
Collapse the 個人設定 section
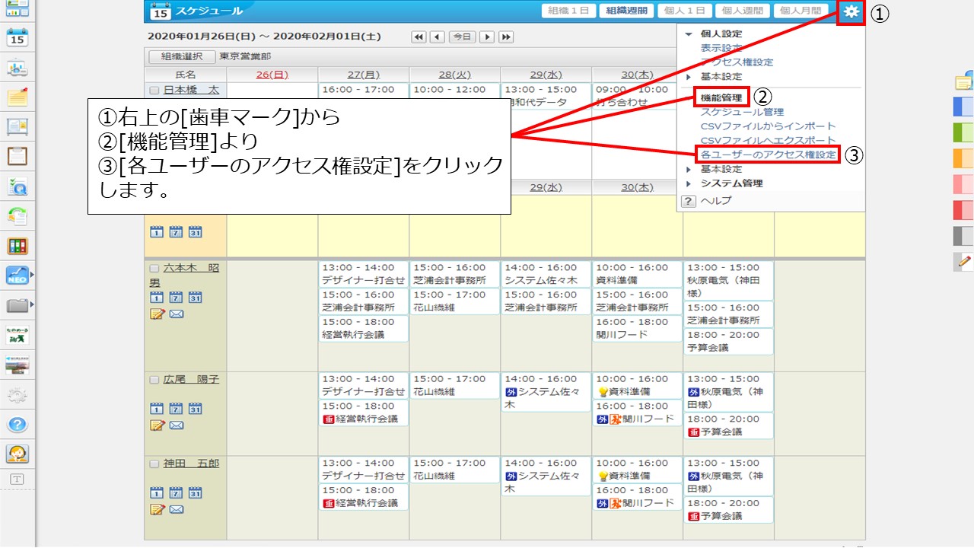tap(689, 34)
